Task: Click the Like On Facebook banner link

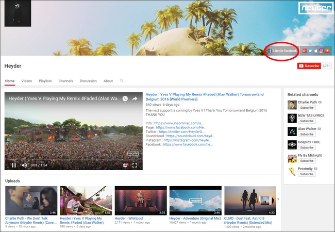Action: tap(282, 51)
